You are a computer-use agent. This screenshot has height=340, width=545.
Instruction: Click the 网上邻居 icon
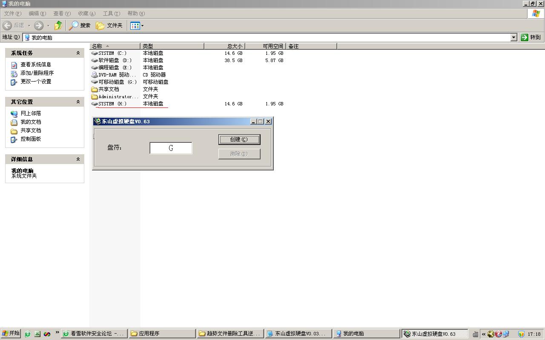[x=14, y=114]
